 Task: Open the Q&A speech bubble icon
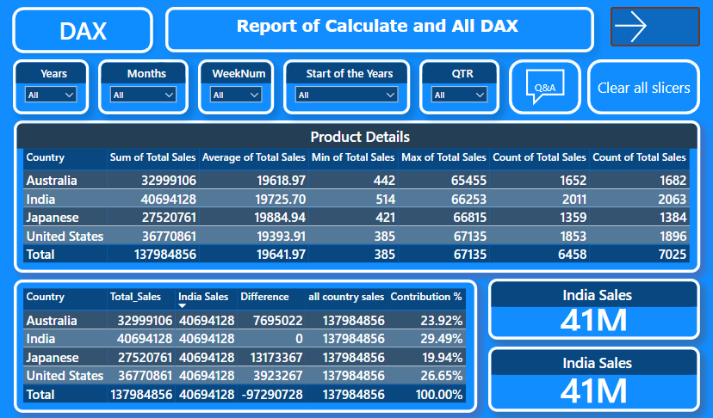click(x=545, y=87)
